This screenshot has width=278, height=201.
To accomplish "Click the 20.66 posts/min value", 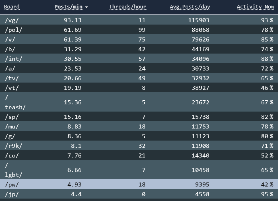I will tap(73, 78).
